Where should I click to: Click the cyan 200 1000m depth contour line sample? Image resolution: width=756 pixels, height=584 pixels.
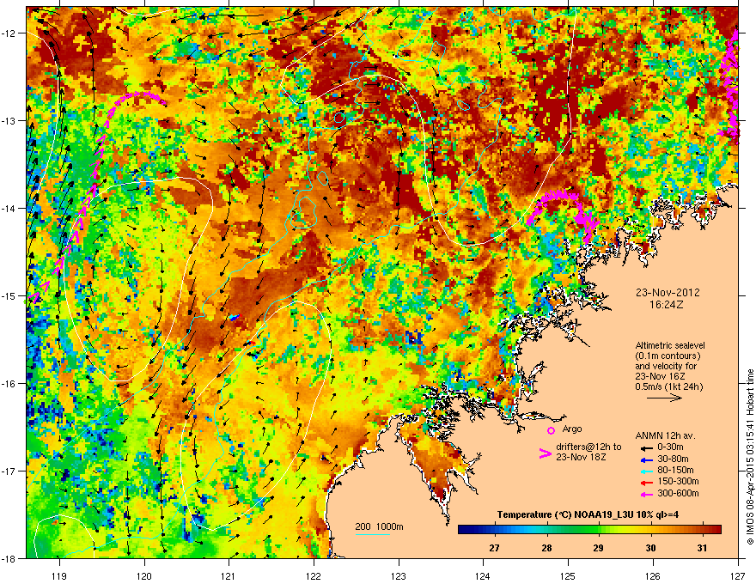point(373,534)
